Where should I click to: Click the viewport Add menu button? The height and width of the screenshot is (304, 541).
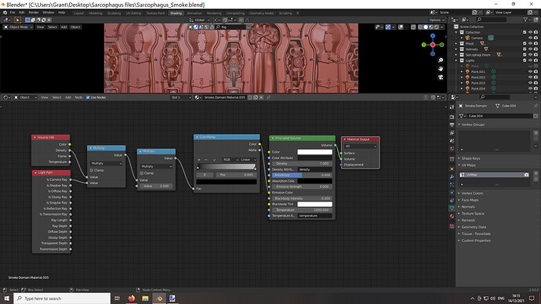tap(64, 27)
